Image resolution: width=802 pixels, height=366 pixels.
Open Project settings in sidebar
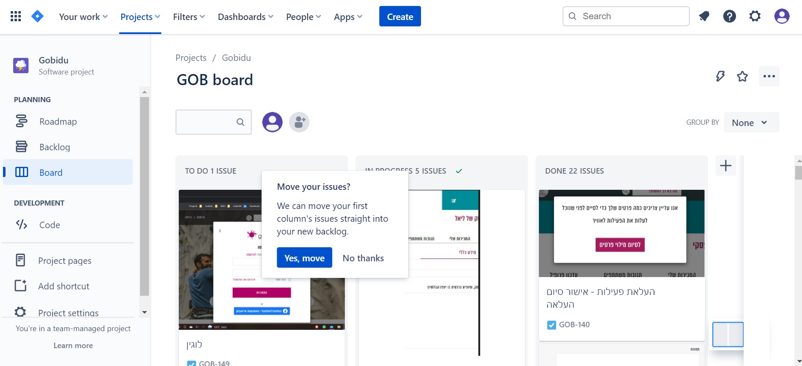pos(68,312)
